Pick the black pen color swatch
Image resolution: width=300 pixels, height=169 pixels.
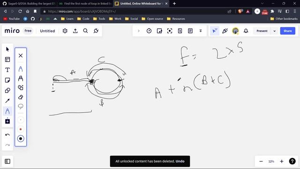[x=21, y=138]
